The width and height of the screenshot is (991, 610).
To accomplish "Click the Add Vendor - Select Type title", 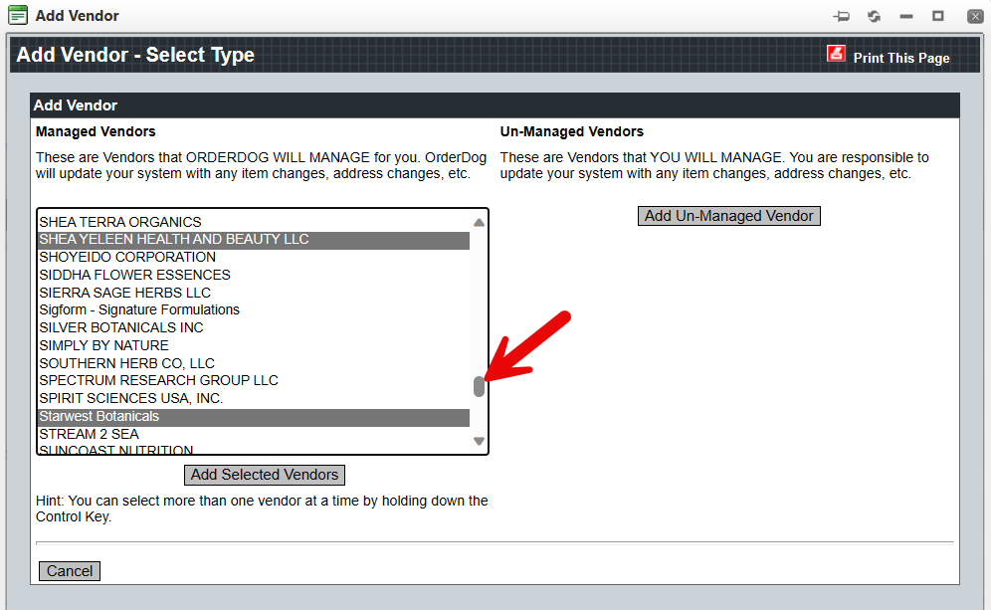I will [135, 55].
